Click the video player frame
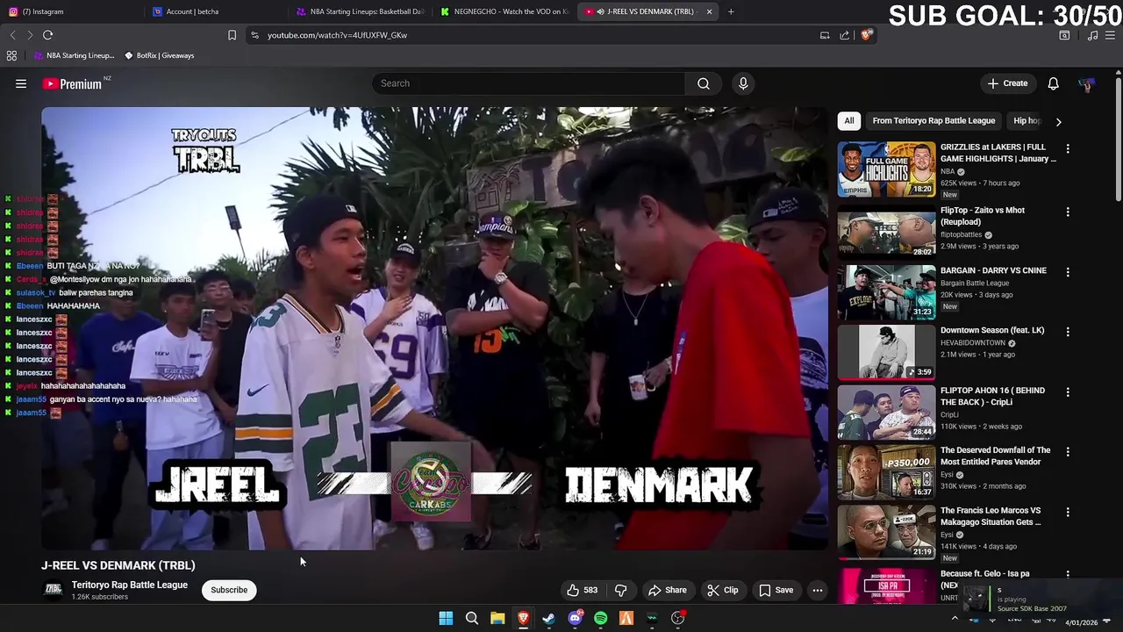Viewport: 1123px width, 632px height. tap(434, 328)
